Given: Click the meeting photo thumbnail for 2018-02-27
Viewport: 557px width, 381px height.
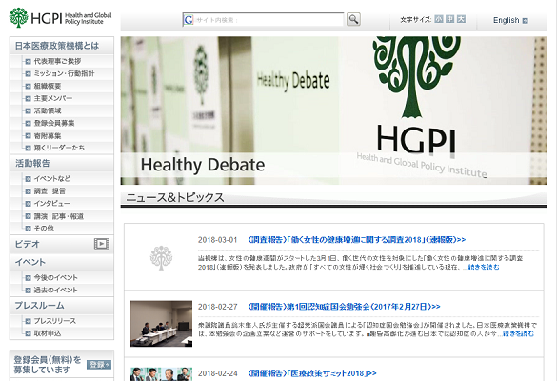Looking at the screenshot, I should coord(161,324).
